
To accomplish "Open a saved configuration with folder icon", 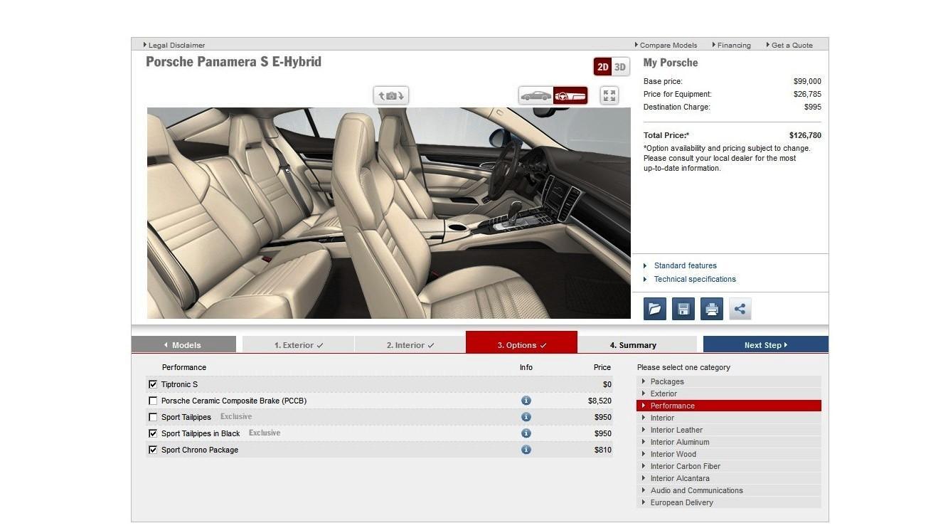I will (655, 309).
